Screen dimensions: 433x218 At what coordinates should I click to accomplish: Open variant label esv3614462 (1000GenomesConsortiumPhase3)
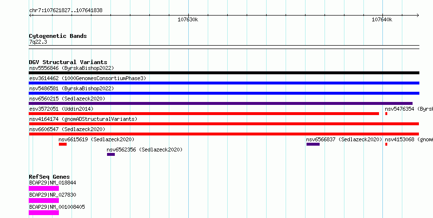87,78
